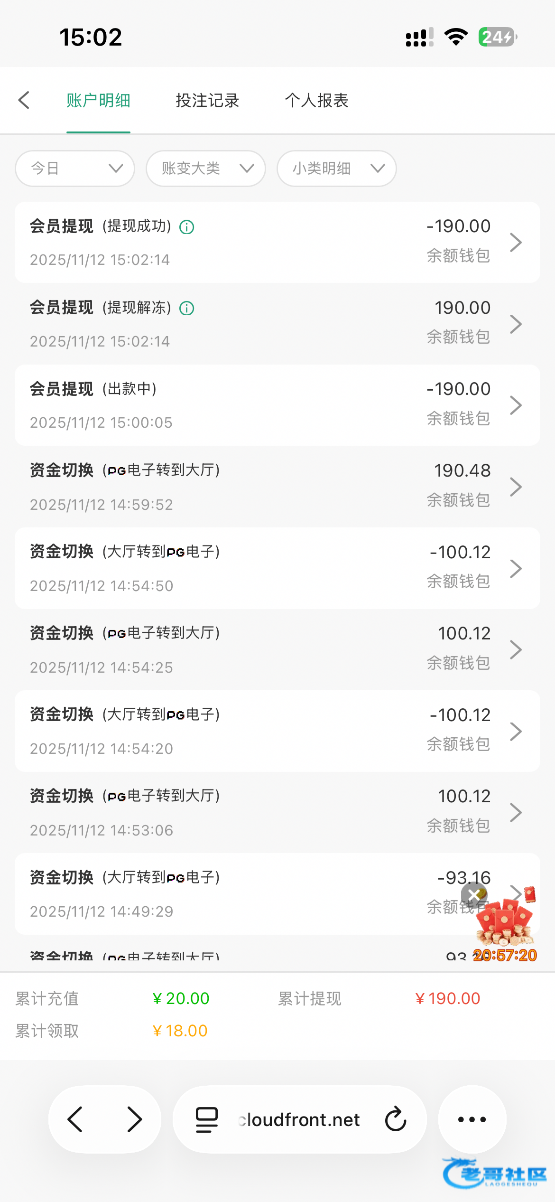Tap info icon beside 提现成功
Image resolution: width=555 pixels, height=1202 pixels.
187,227
